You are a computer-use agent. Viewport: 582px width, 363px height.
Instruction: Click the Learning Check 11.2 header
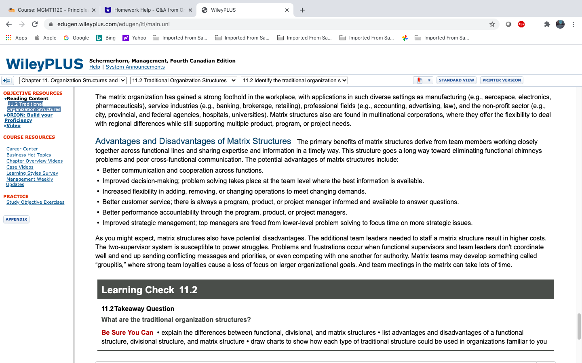pyautogui.click(x=325, y=290)
